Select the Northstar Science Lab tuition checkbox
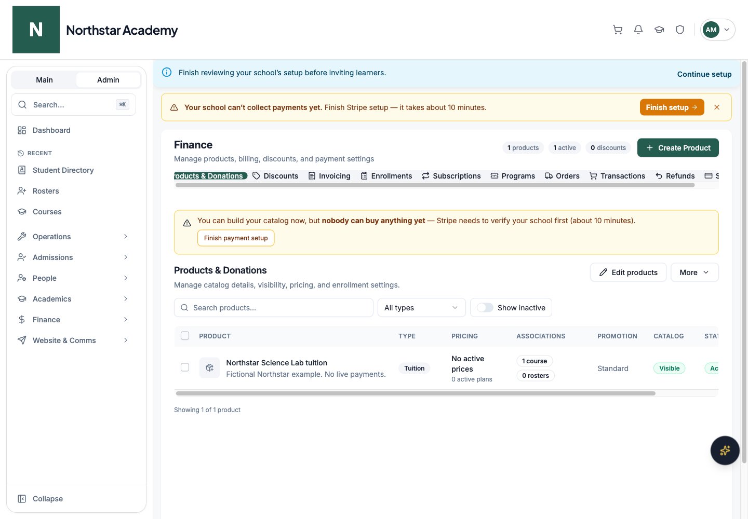The width and height of the screenshot is (748, 519). (x=185, y=367)
